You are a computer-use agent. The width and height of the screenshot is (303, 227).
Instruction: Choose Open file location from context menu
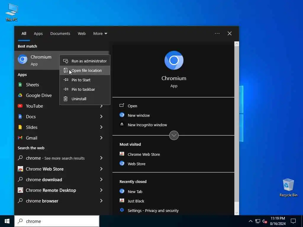[x=85, y=70]
